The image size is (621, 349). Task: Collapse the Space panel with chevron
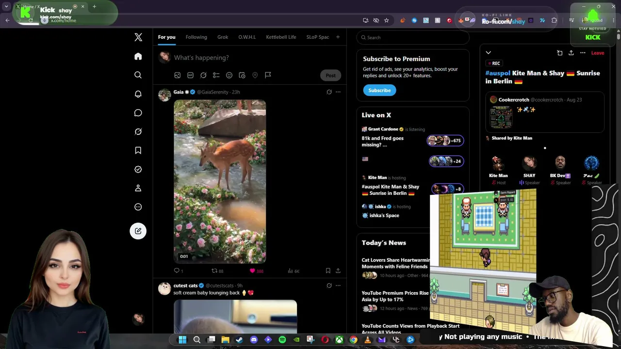[489, 53]
